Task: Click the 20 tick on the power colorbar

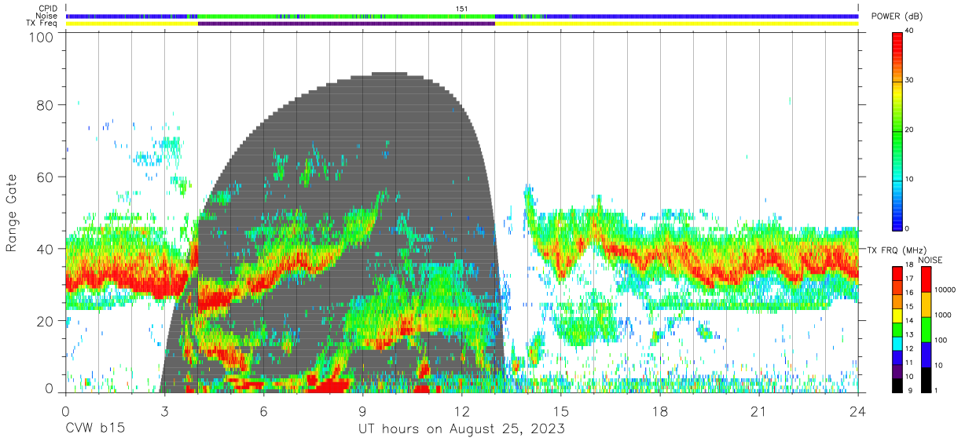Action: click(909, 129)
